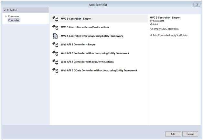Click the Web API 2 Controller – Empty icon

pyautogui.click(x=55, y=45)
